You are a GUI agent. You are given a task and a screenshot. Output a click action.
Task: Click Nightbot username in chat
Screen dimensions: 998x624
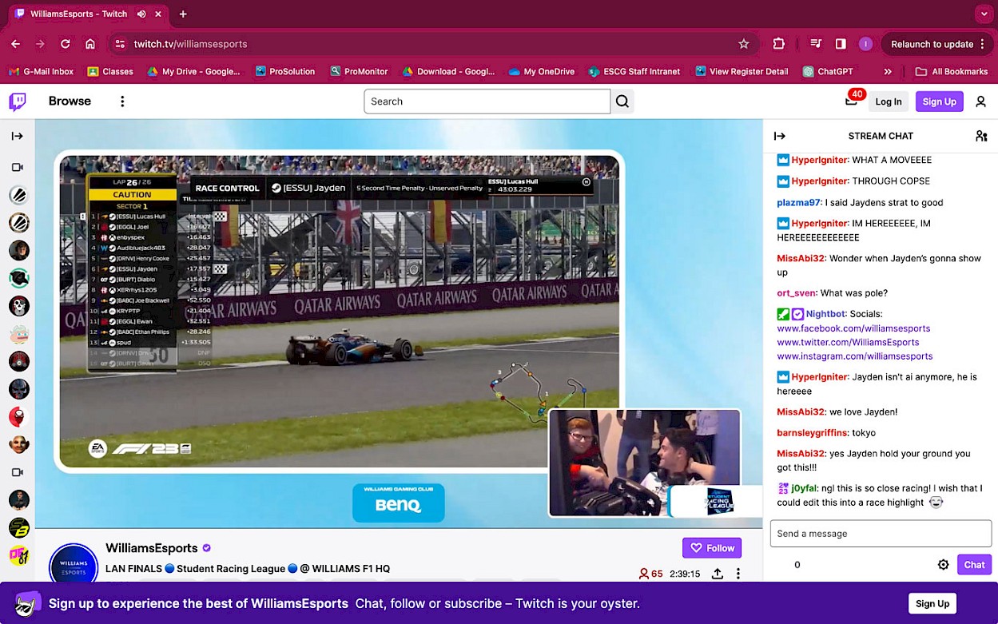click(x=826, y=314)
